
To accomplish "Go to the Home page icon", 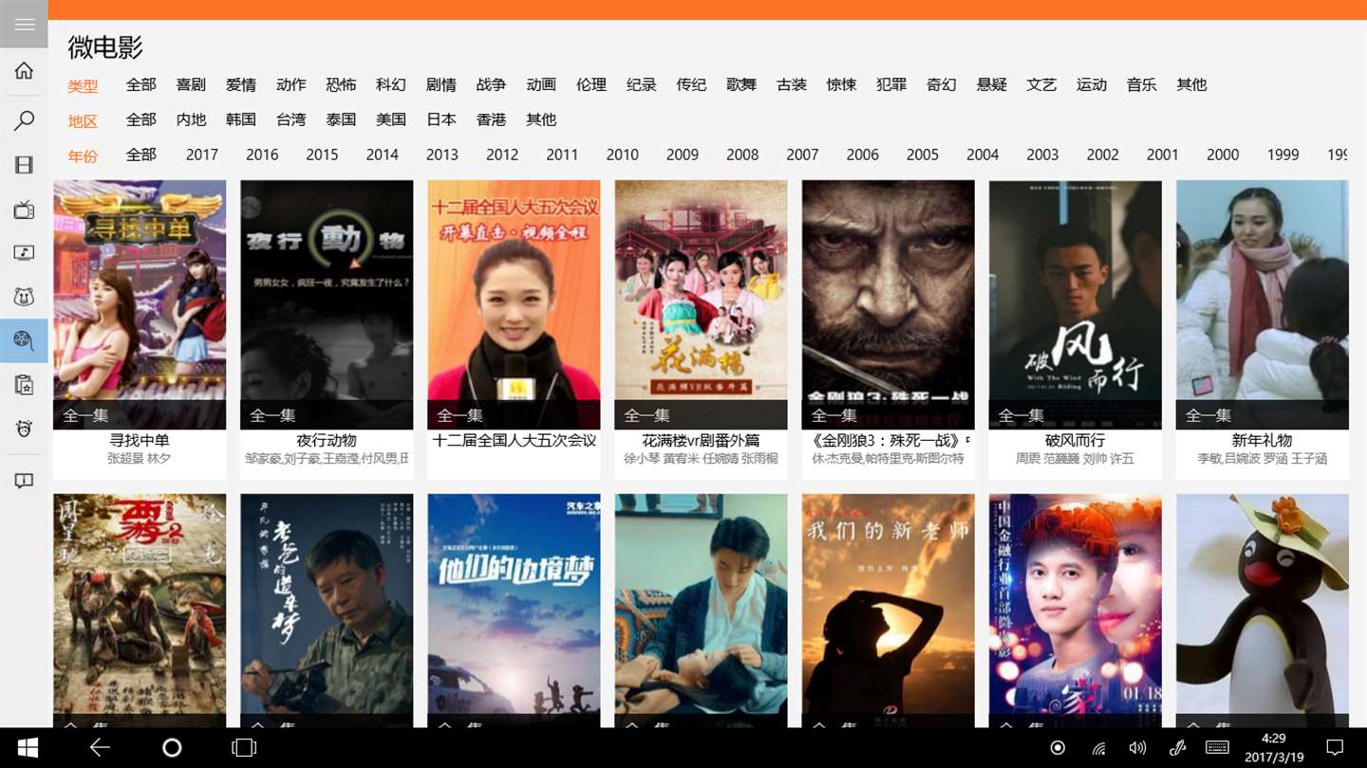I will [x=24, y=71].
